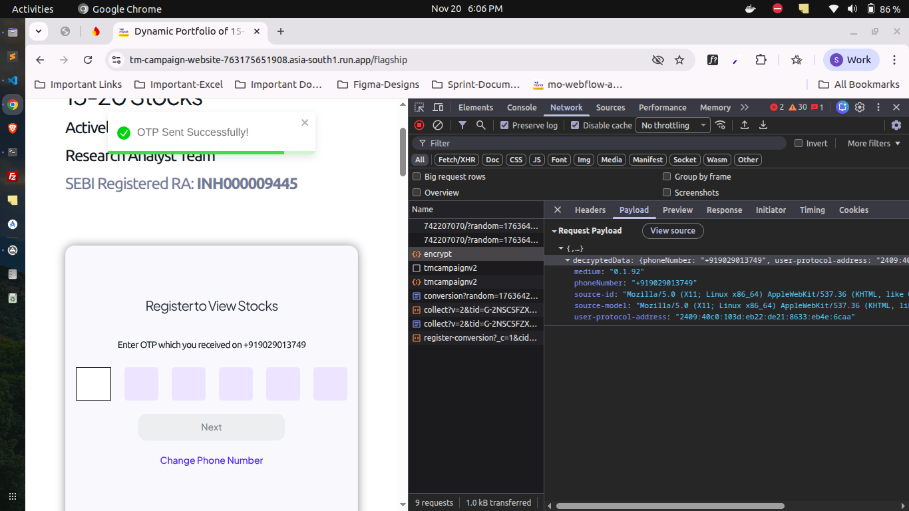Open DevTools settings gear
Viewport: 909px width, 511px height.
click(x=860, y=107)
